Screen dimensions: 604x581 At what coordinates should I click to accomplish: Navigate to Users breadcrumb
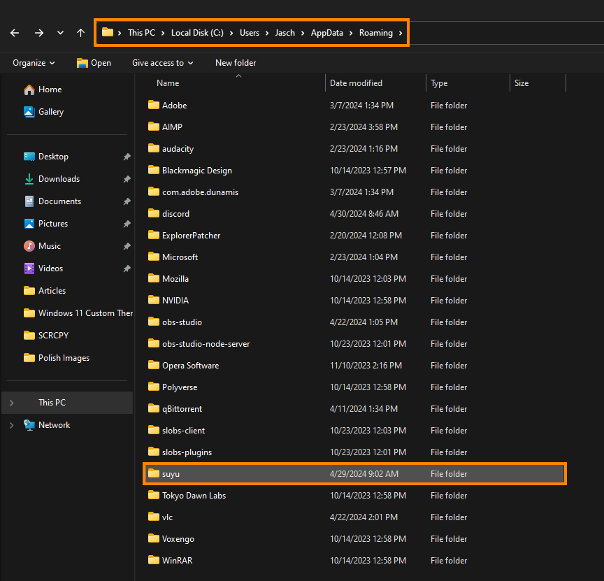coord(250,33)
